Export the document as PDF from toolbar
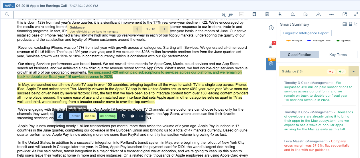The height and width of the screenshot is (158, 360). (x=306, y=14)
